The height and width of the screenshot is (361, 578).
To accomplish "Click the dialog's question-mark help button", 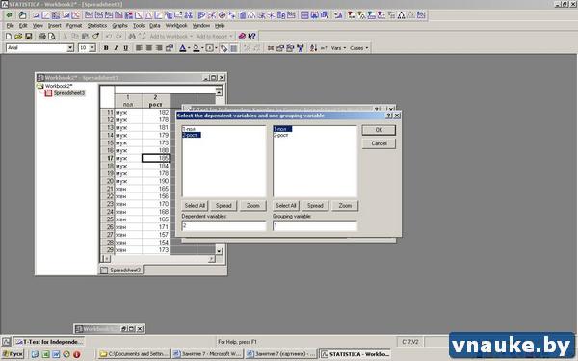I will 389,116.
